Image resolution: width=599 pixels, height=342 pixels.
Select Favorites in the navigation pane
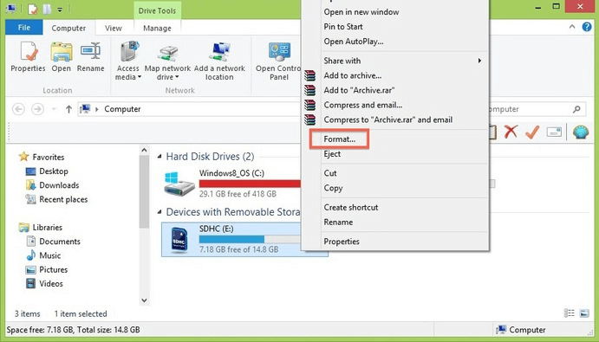tap(49, 157)
